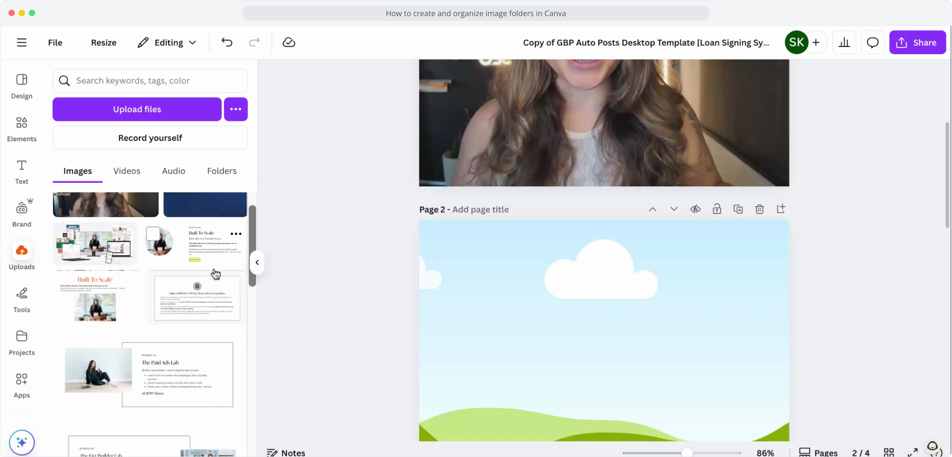This screenshot has width=952, height=457.
Task: Click the zoom slider handle
Action: (x=687, y=453)
